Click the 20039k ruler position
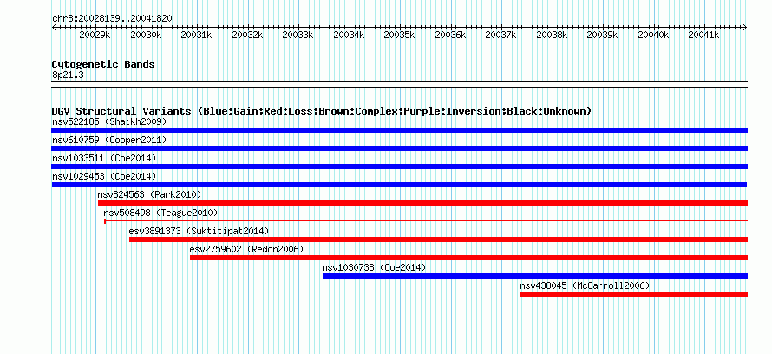The width and height of the screenshot is (772, 354). (603, 36)
